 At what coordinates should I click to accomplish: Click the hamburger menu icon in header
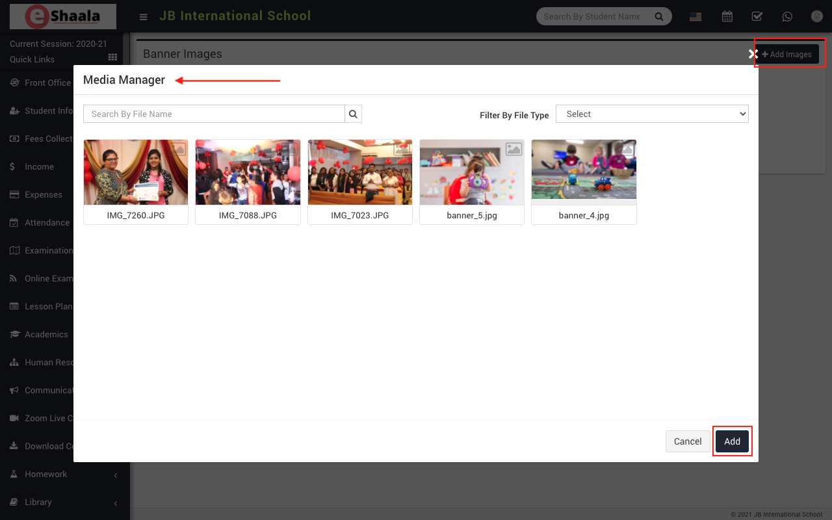(144, 17)
